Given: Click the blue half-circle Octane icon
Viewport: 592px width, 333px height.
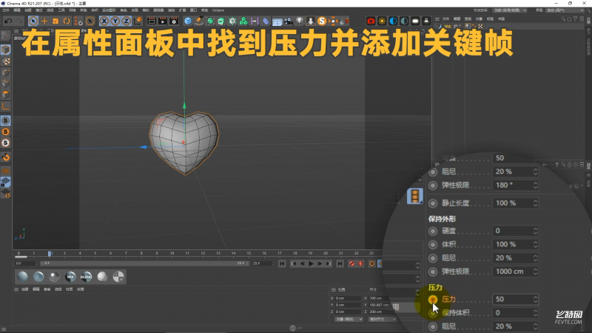Looking at the screenshot, I should pyautogui.click(x=393, y=21).
